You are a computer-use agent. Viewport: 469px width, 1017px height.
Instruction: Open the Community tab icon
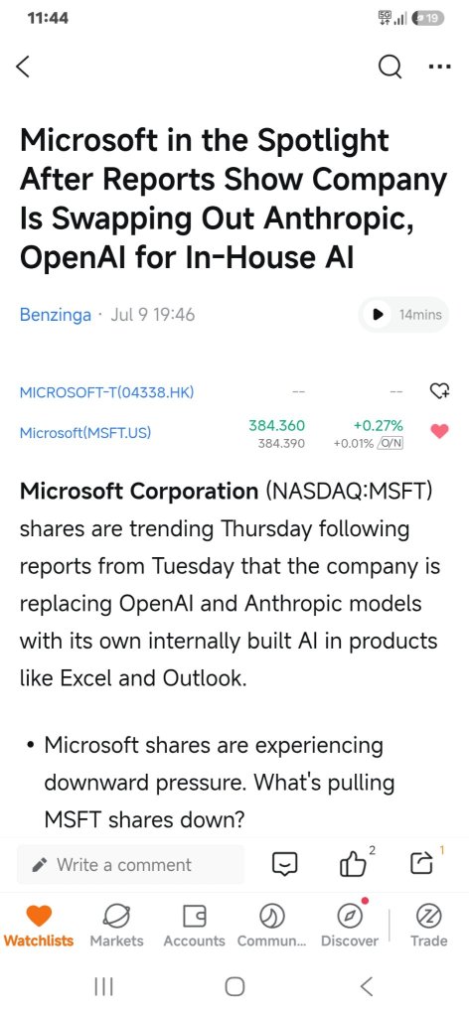pyautogui.click(x=271, y=927)
